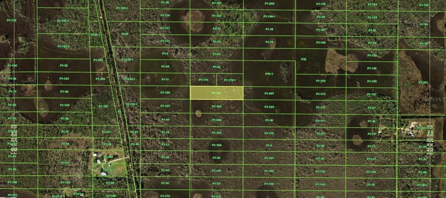Image resolution: width=446 pixels, height=198 pixels.
Task: Click parcel label P1-70
Action: point(216,29)
